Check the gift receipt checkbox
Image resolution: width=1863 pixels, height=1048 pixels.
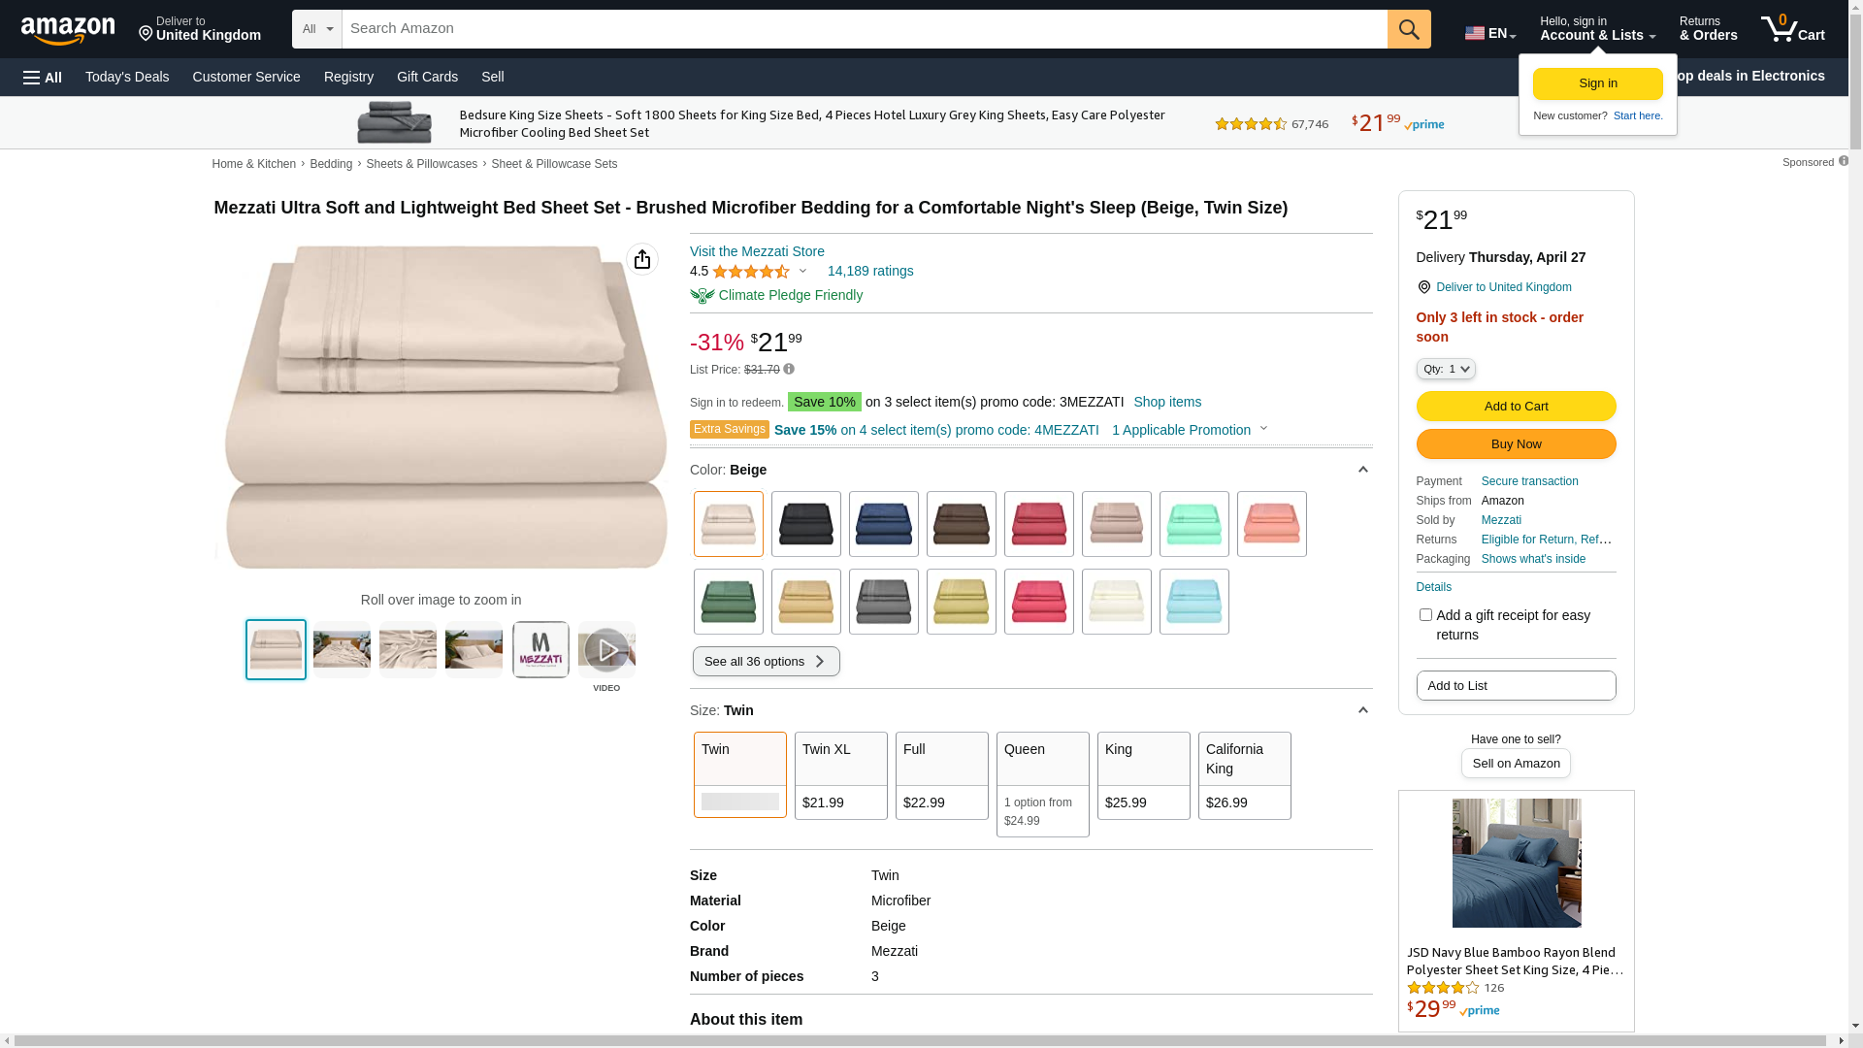pyautogui.click(x=1425, y=614)
